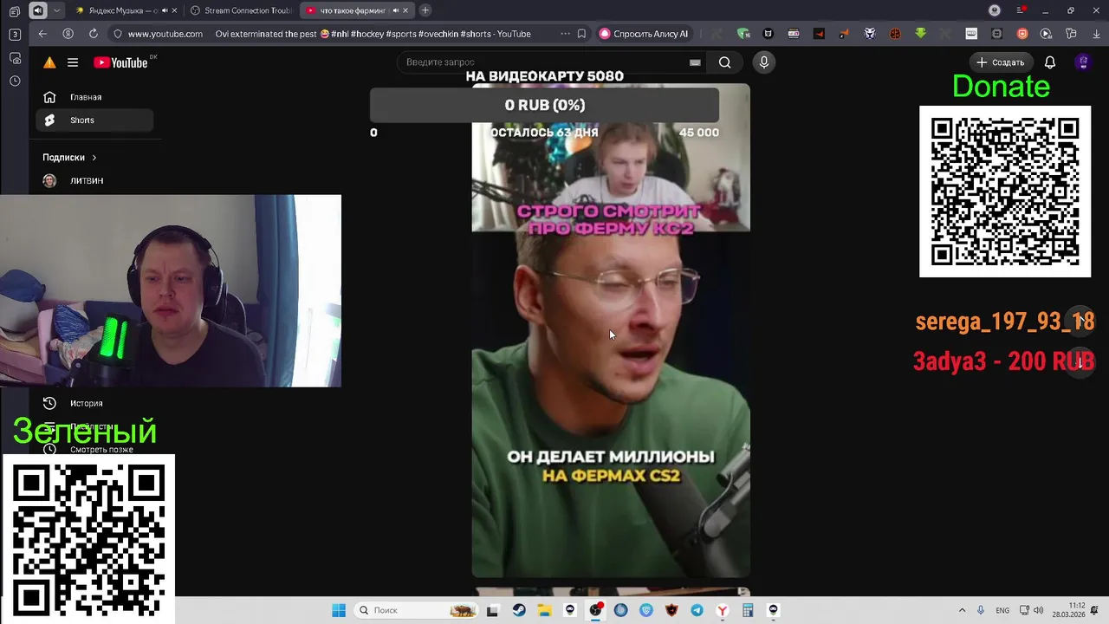Show hidden system tray icons

point(962,610)
